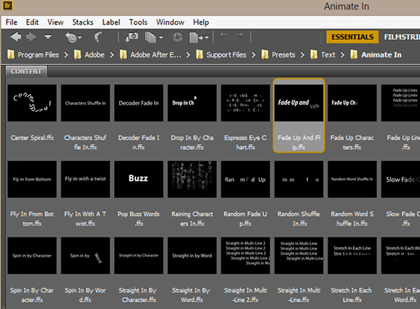Rotate 90 degrees counterclockwise
This screenshot has width=420, height=309.
[x=224, y=37]
